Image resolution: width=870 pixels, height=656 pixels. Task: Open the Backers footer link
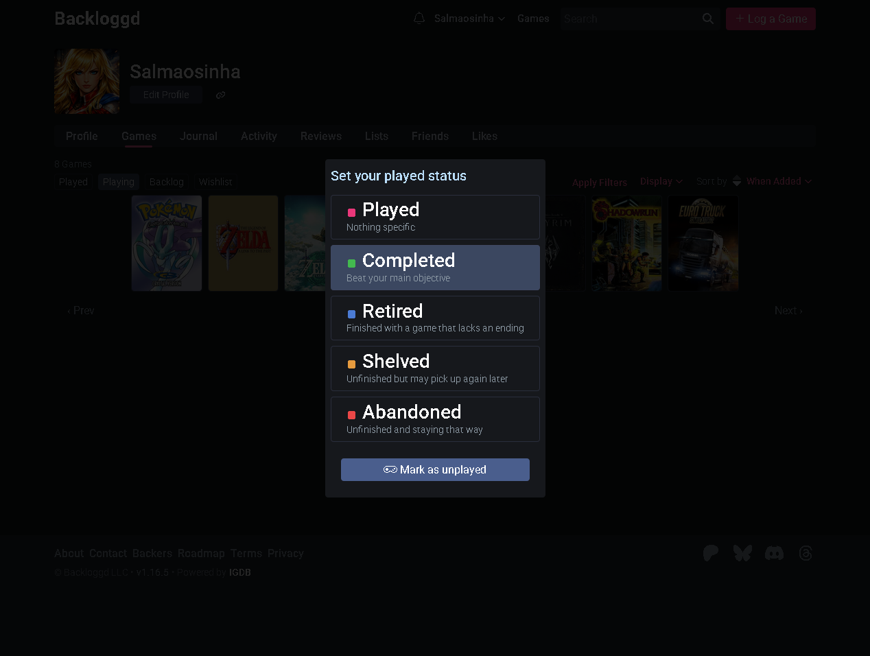(152, 553)
